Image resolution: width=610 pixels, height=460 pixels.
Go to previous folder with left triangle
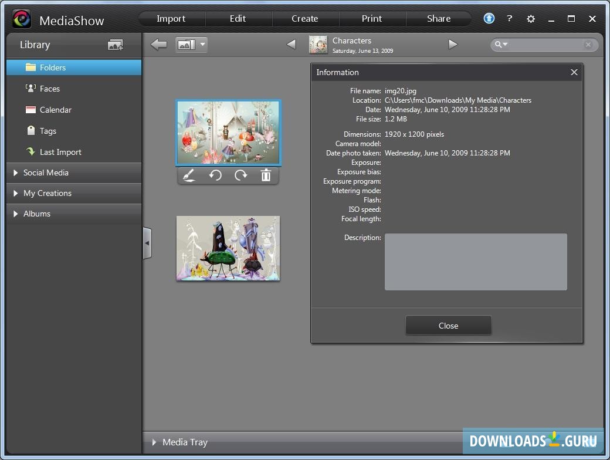291,45
